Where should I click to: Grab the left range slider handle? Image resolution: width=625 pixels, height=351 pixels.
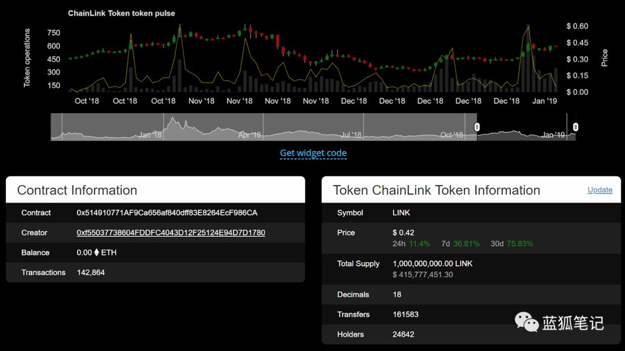pos(477,127)
